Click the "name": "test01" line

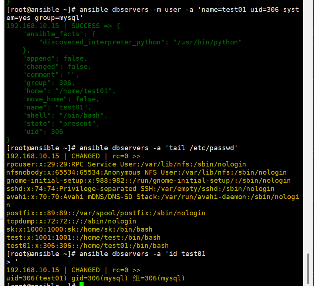click(x=57, y=107)
